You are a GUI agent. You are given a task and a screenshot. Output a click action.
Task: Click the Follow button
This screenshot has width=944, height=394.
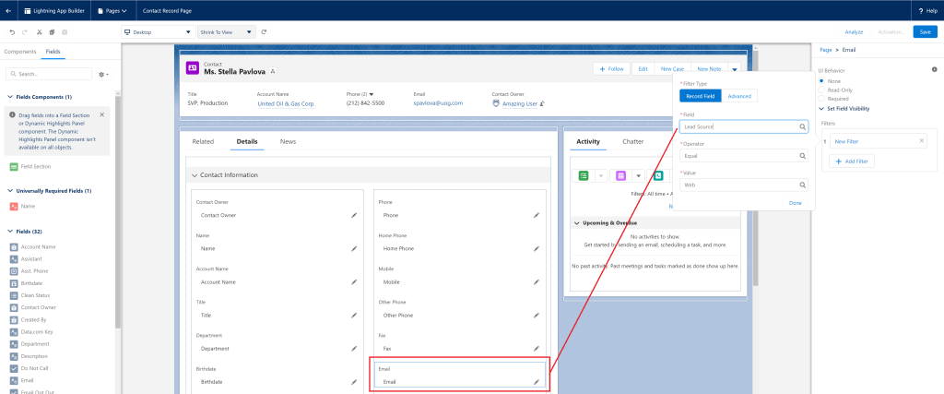pyautogui.click(x=612, y=68)
